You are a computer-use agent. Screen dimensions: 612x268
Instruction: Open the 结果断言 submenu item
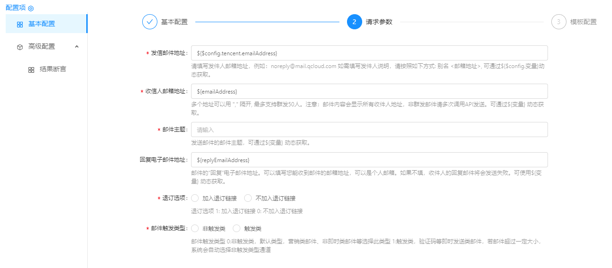pyautogui.click(x=53, y=69)
